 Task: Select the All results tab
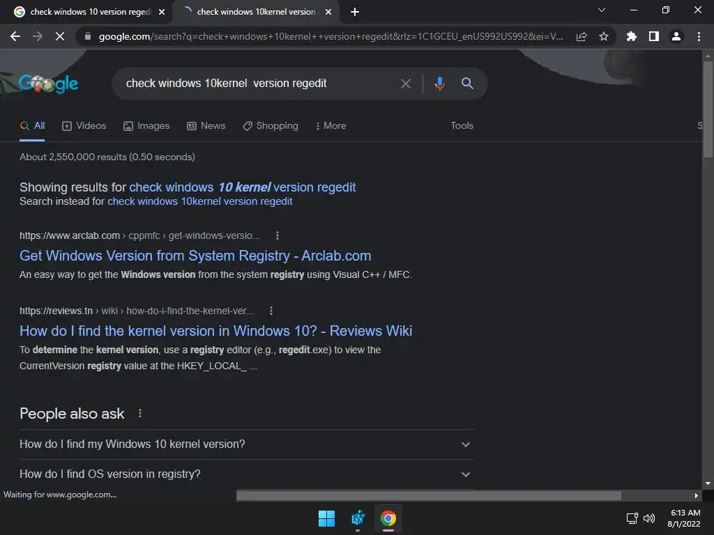tap(32, 125)
